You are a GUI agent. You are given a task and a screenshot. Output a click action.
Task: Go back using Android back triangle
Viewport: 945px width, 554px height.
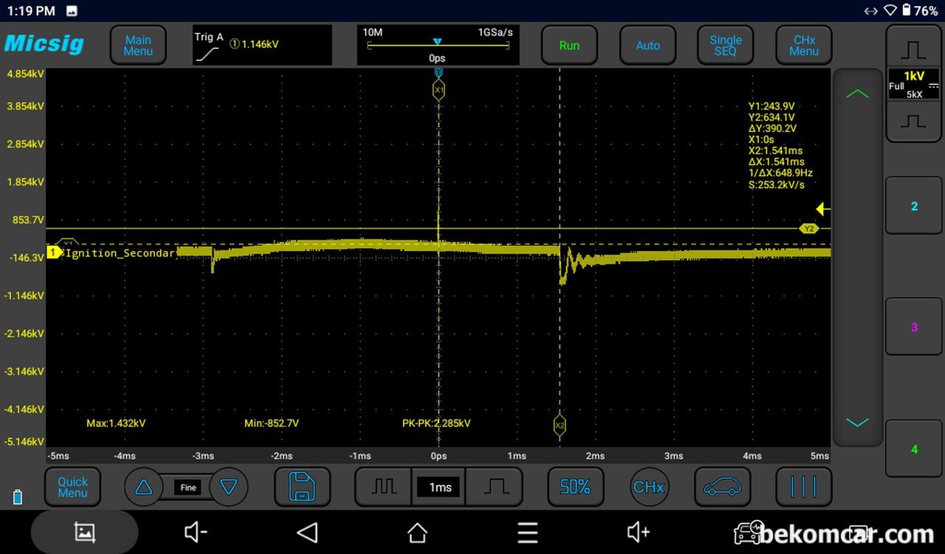pos(307,532)
